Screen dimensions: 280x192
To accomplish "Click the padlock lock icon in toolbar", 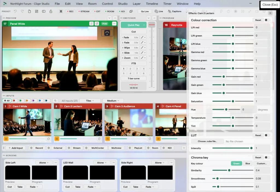I will pos(51,11).
